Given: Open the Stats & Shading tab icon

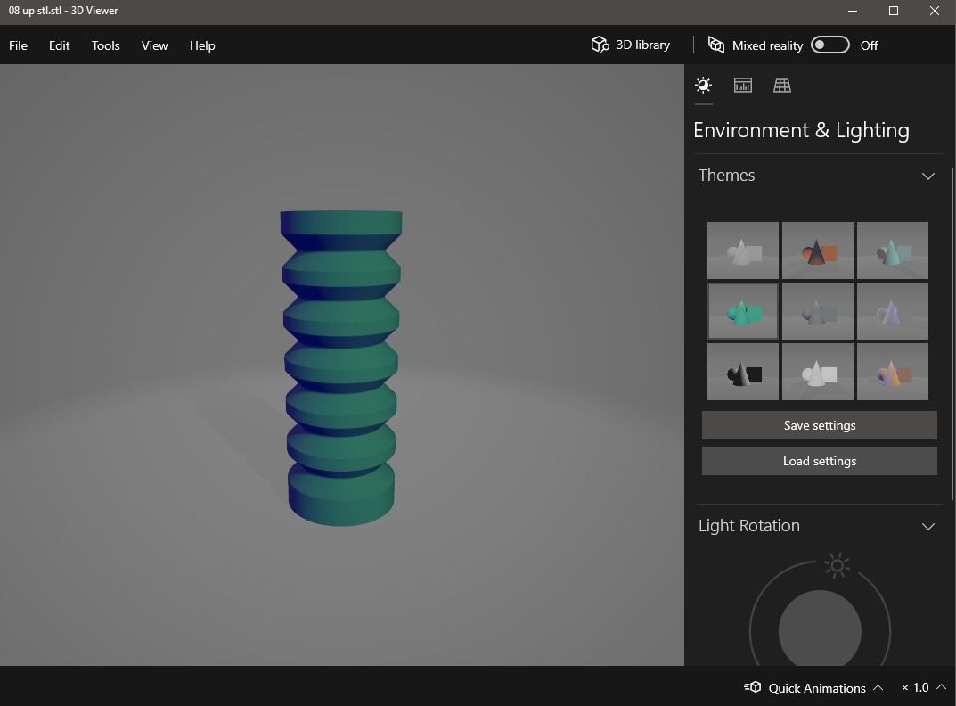Looking at the screenshot, I should click(x=742, y=86).
